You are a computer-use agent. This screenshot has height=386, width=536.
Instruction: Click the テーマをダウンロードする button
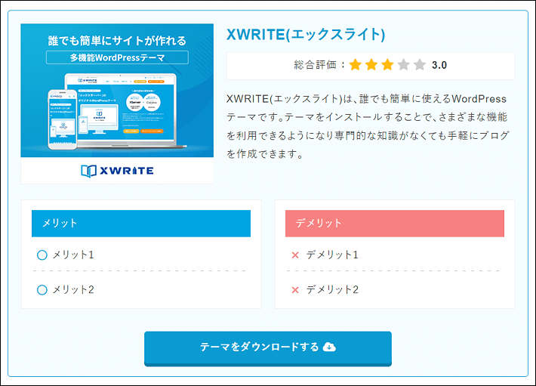click(x=268, y=348)
